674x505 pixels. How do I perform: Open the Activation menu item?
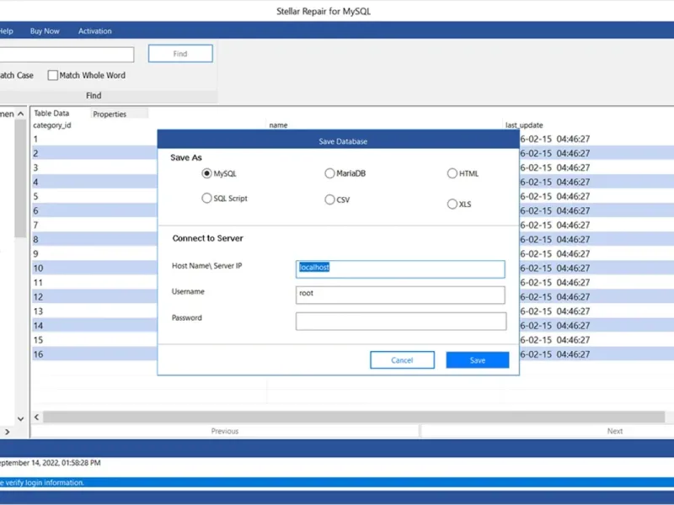coord(94,31)
